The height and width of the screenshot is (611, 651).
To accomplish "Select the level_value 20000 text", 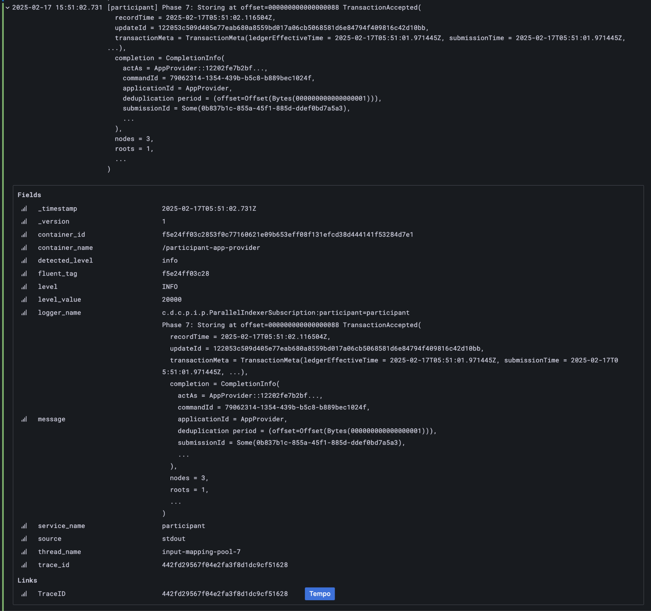I will tap(172, 299).
